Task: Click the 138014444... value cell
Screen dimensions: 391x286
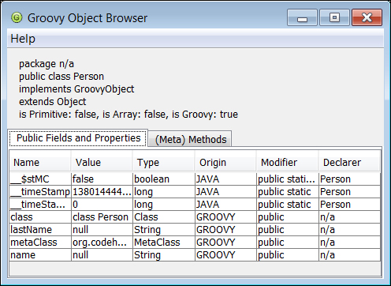Action: (102, 192)
